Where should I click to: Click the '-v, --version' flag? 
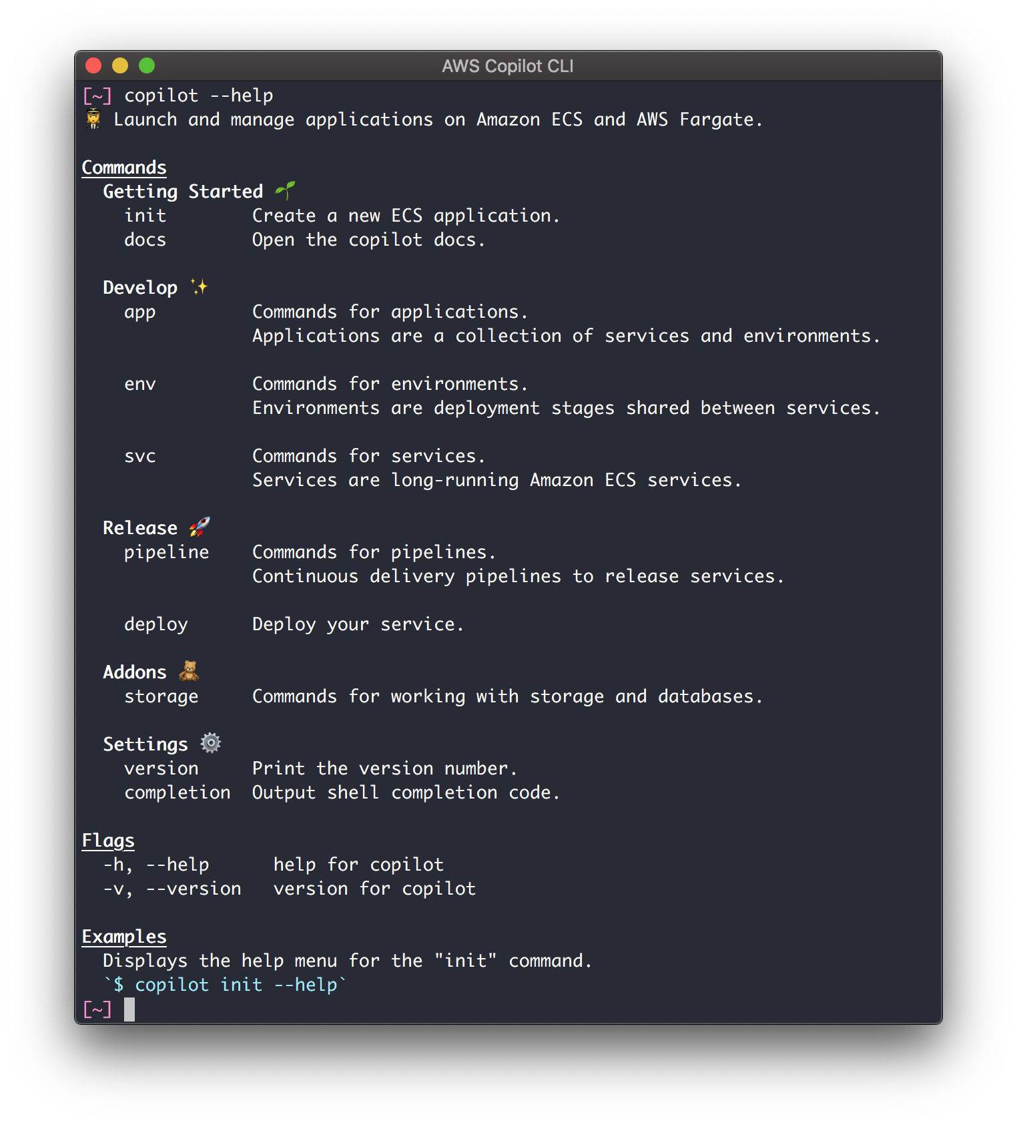[x=172, y=889]
